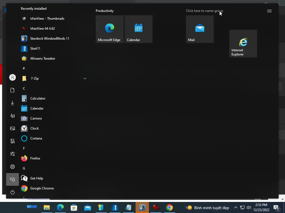
Task: Click the # letter index header
Action: tap(24, 68)
